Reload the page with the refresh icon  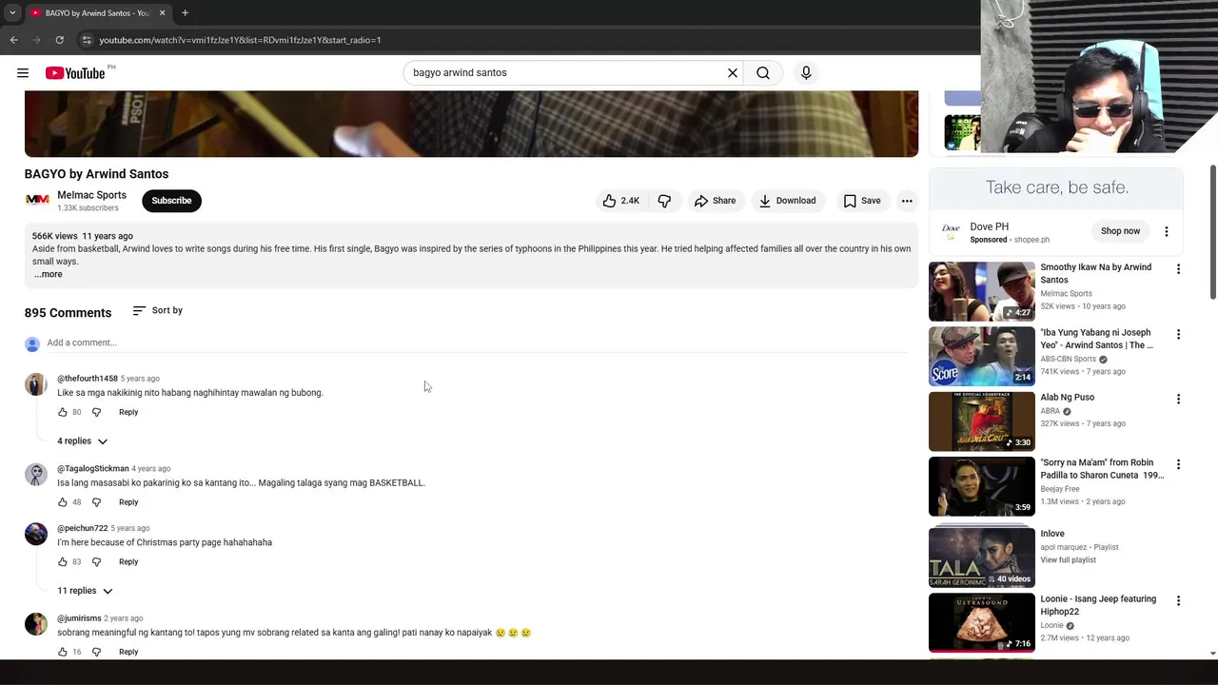pos(59,40)
